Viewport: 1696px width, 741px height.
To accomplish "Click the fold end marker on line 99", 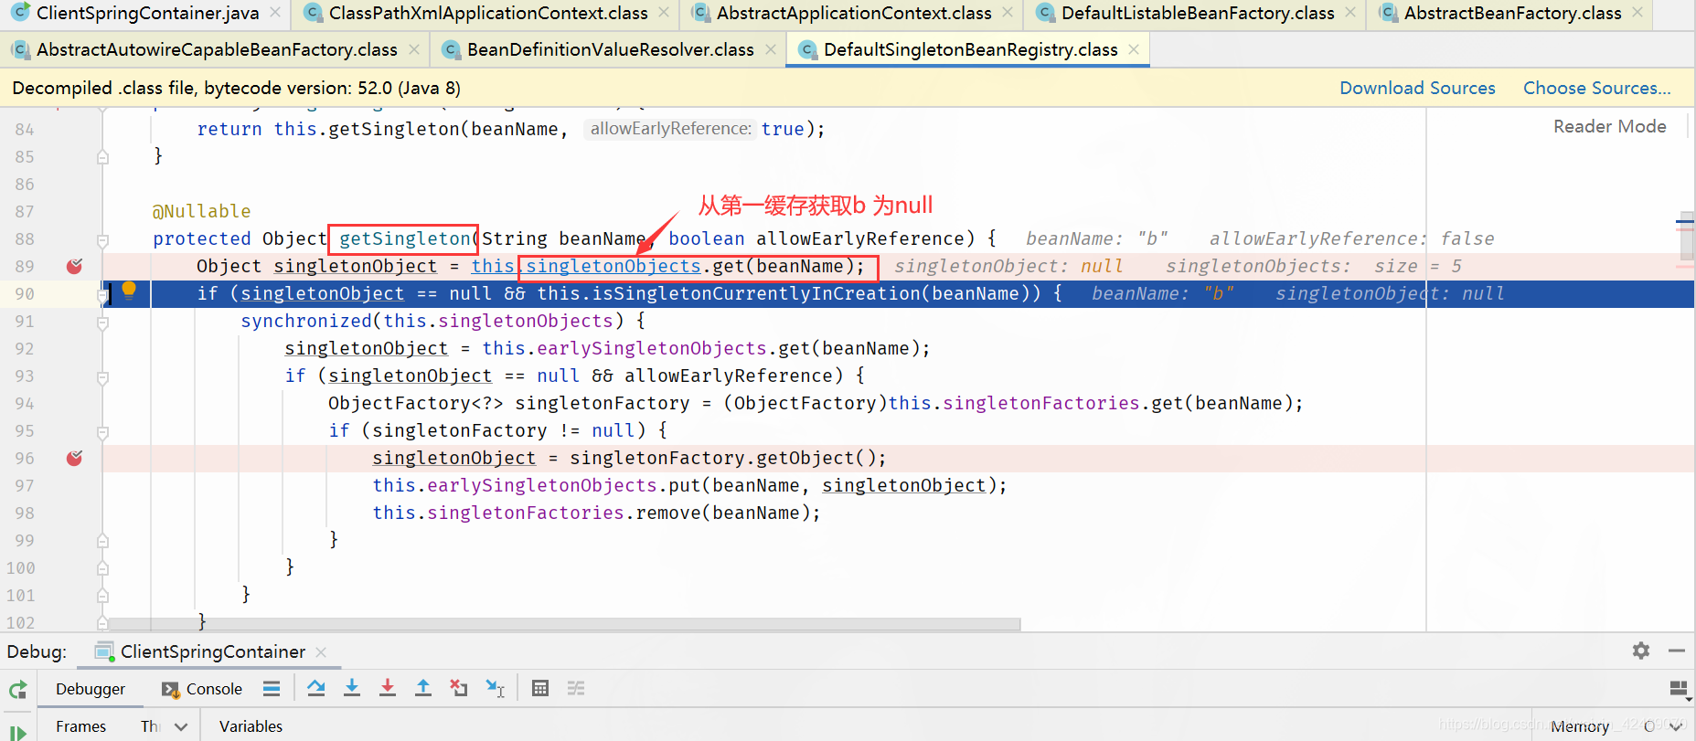I will pos(102,540).
